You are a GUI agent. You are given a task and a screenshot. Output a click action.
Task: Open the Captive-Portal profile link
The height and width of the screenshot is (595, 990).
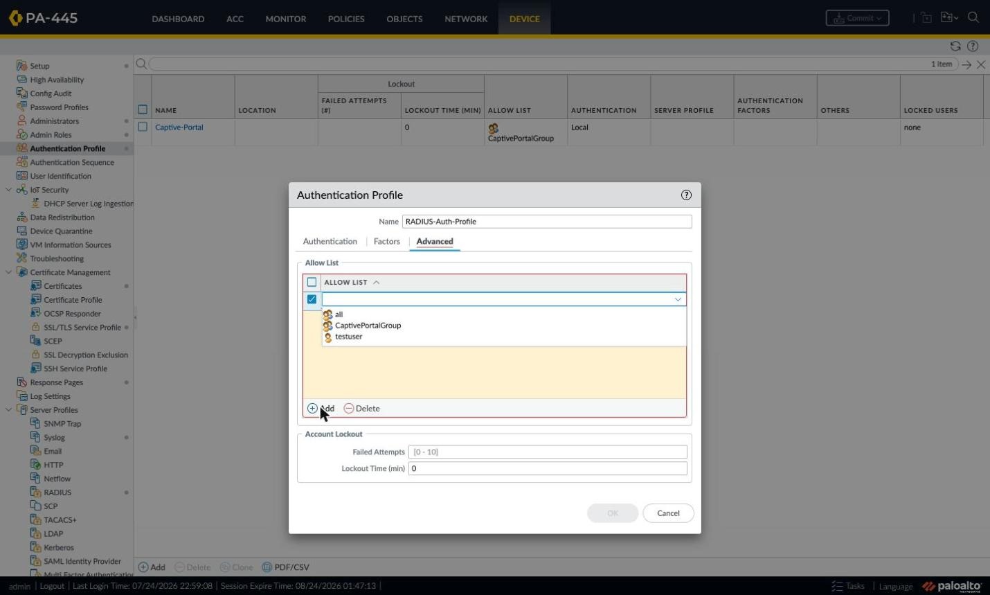(x=179, y=127)
